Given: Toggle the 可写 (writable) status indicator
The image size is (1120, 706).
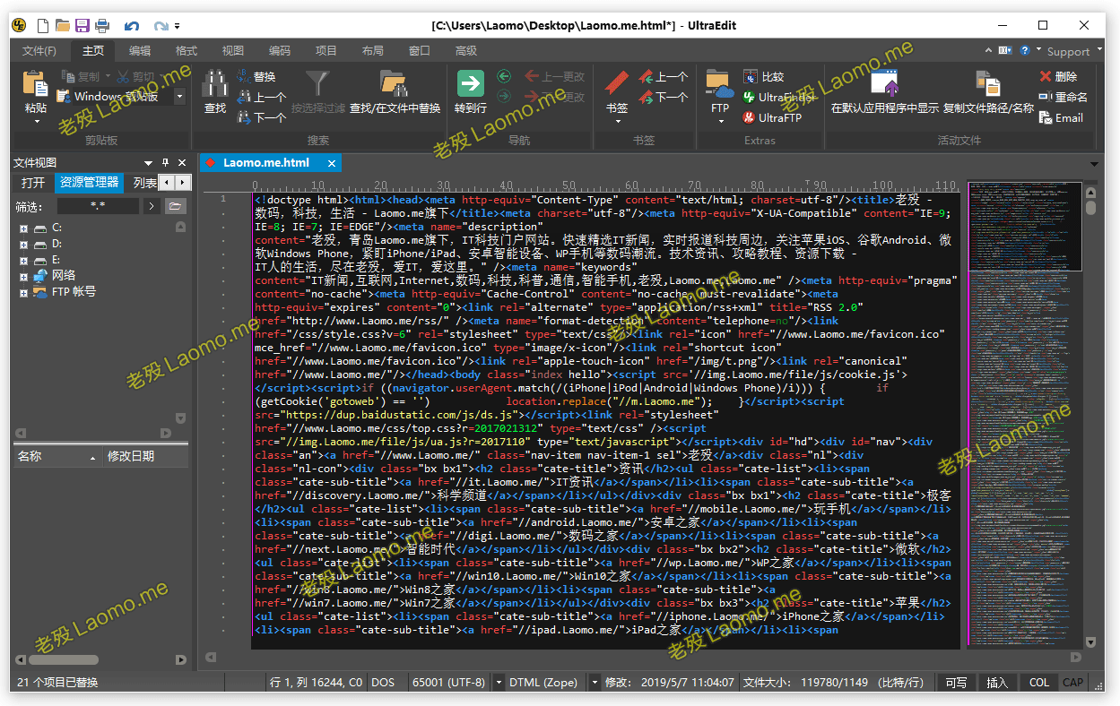Looking at the screenshot, I should [956, 683].
